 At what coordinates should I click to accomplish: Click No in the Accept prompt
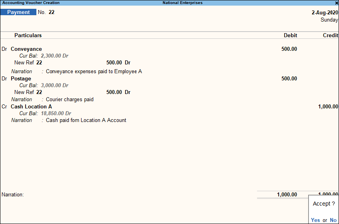(x=333, y=220)
